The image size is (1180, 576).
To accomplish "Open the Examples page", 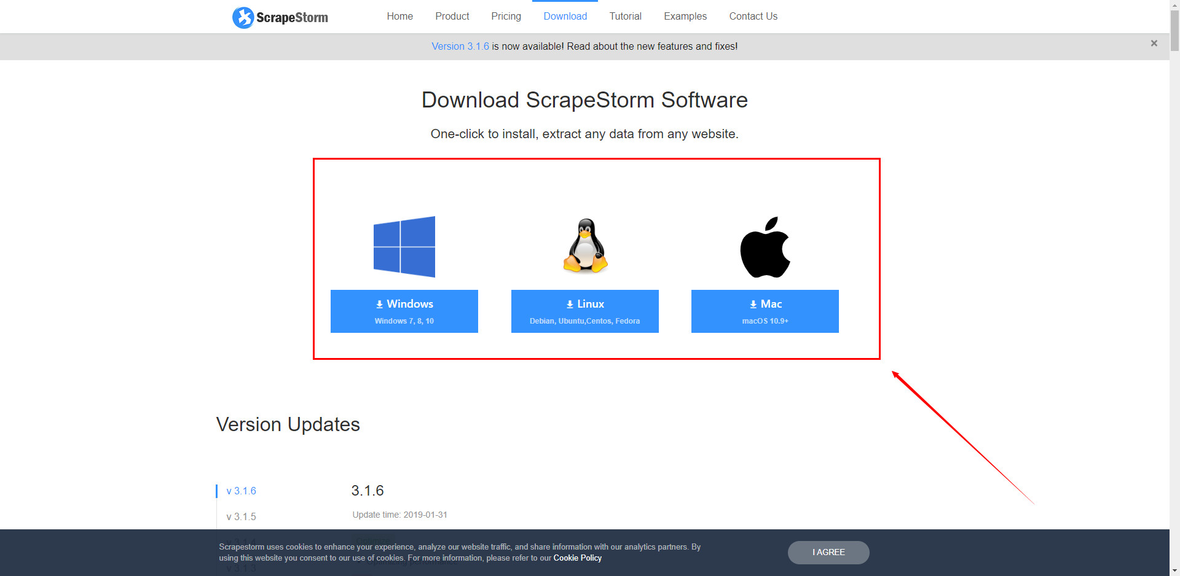I will [x=685, y=16].
